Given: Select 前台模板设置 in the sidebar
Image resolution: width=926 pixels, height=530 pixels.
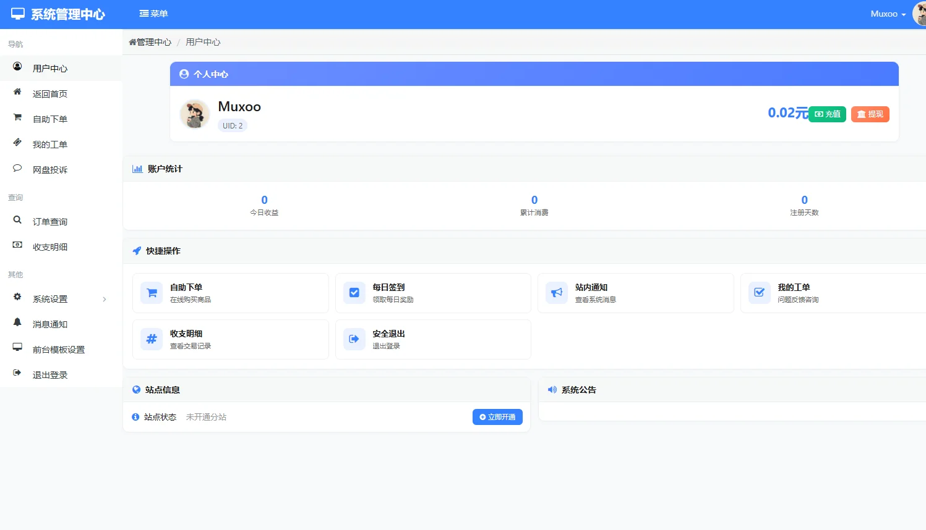Looking at the screenshot, I should tap(59, 350).
